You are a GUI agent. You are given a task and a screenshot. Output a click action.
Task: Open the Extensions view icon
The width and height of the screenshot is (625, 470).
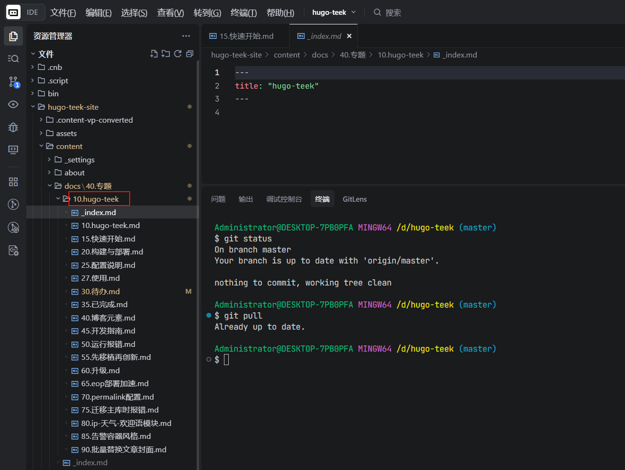13,182
